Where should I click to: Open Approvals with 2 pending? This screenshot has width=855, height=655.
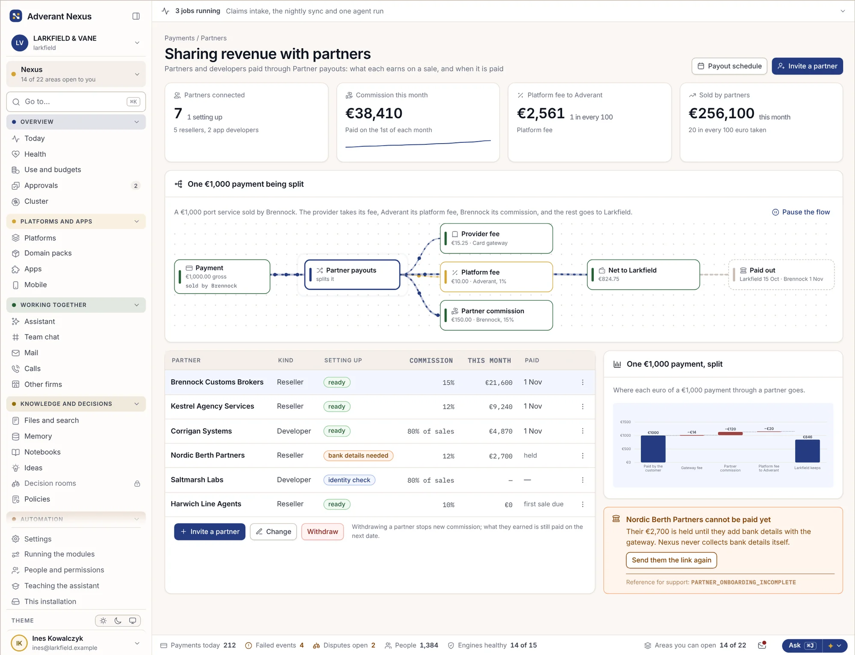[76, 185]
